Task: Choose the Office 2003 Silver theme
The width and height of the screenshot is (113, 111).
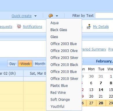Action: (x=64, y=58)
